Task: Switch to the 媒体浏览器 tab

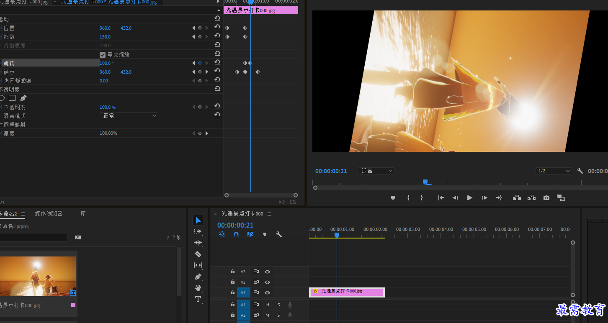Action: click(x=49, y=213)
